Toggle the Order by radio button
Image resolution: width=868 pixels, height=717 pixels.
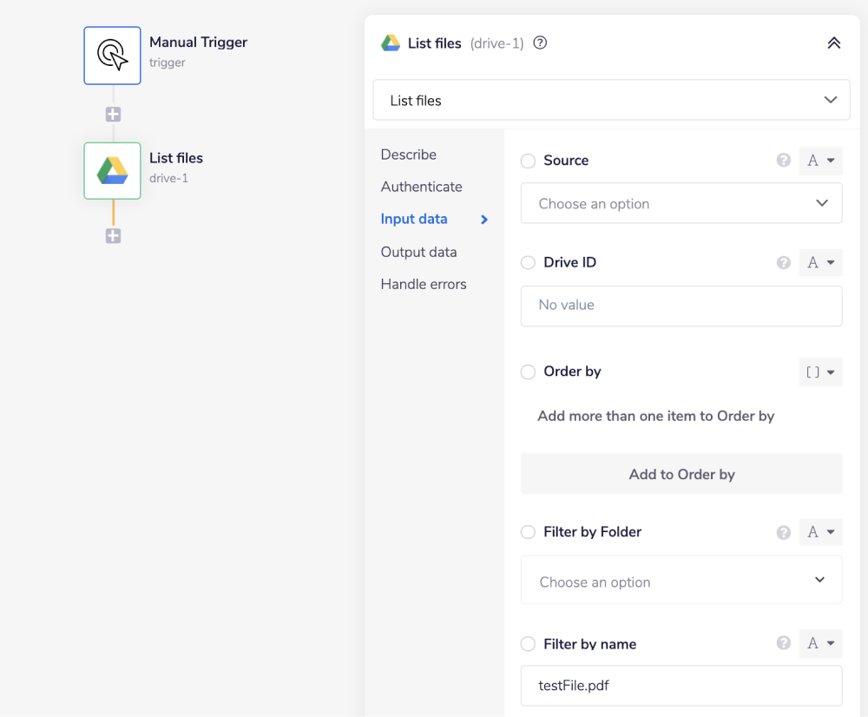tap(528, 372)
